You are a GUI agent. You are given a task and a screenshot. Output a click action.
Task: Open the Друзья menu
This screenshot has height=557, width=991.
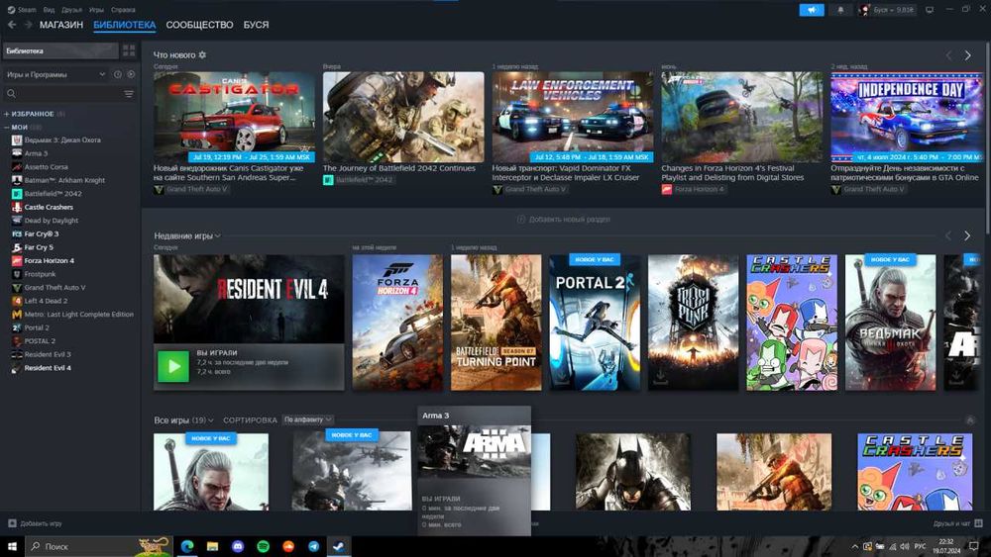(72, 10)
